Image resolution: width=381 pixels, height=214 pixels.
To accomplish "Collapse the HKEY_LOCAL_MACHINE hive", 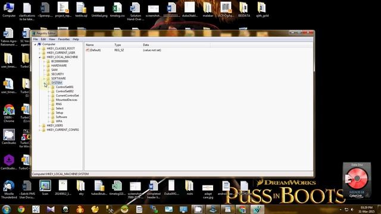I will click(40, 57).
